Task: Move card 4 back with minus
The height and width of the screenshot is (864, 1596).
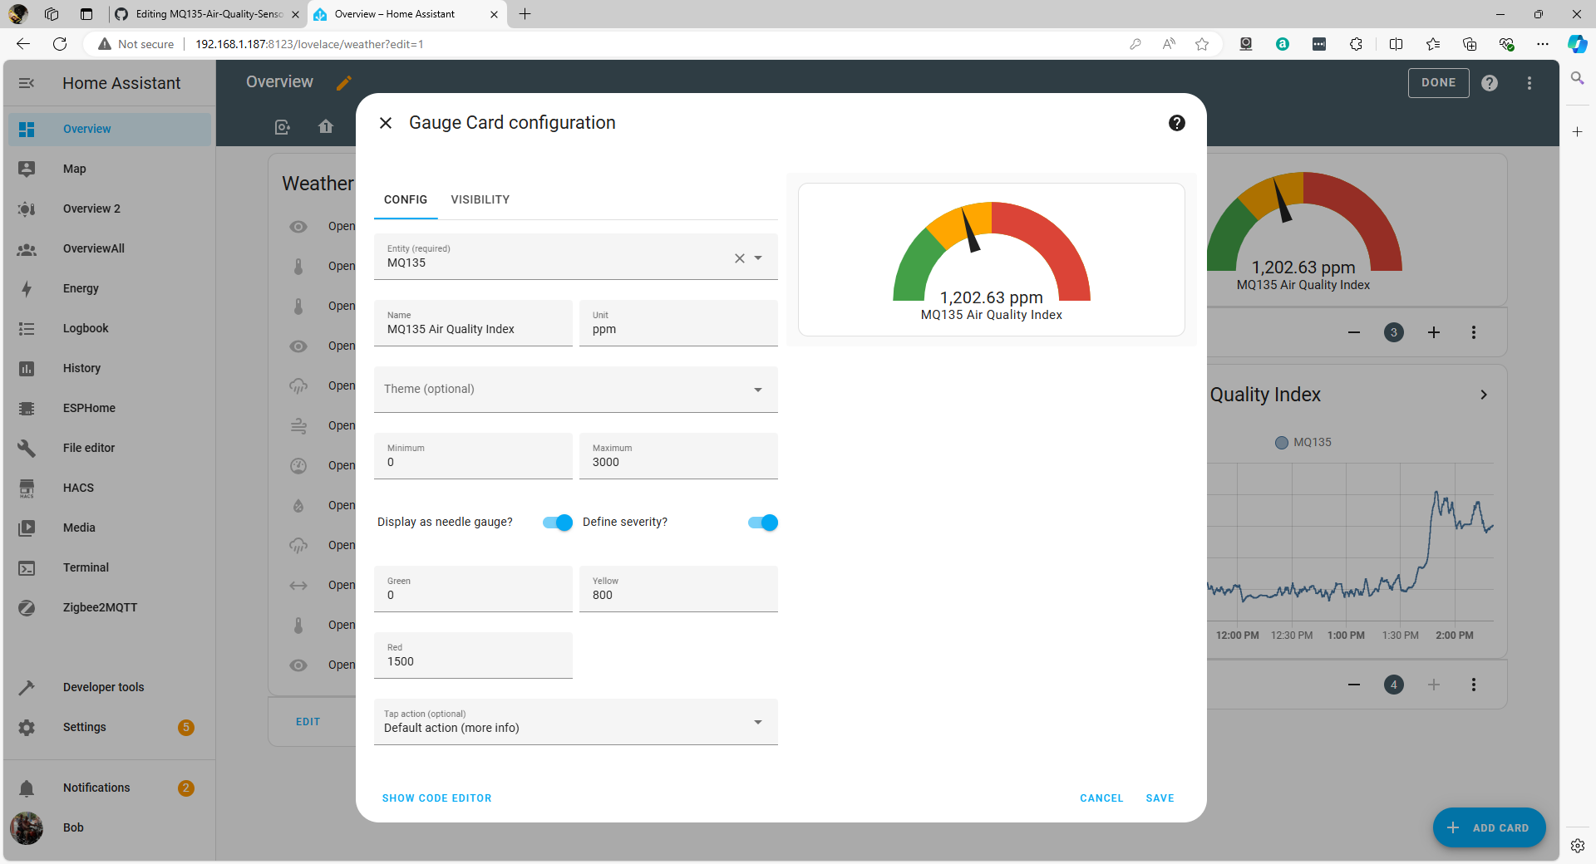Action: [x=1354, y=685]
